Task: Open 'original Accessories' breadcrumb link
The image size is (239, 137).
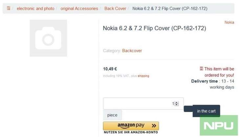Action: point(79,9)
